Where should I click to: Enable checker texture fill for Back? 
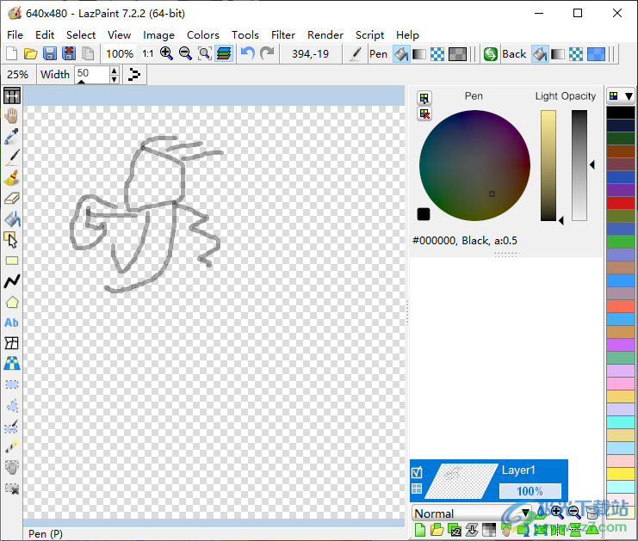[576, 54]
